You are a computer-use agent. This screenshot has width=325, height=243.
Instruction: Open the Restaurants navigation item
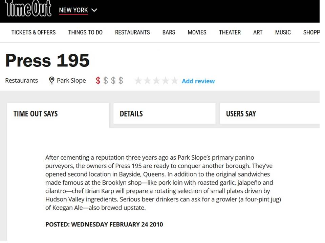pos(132,32)
